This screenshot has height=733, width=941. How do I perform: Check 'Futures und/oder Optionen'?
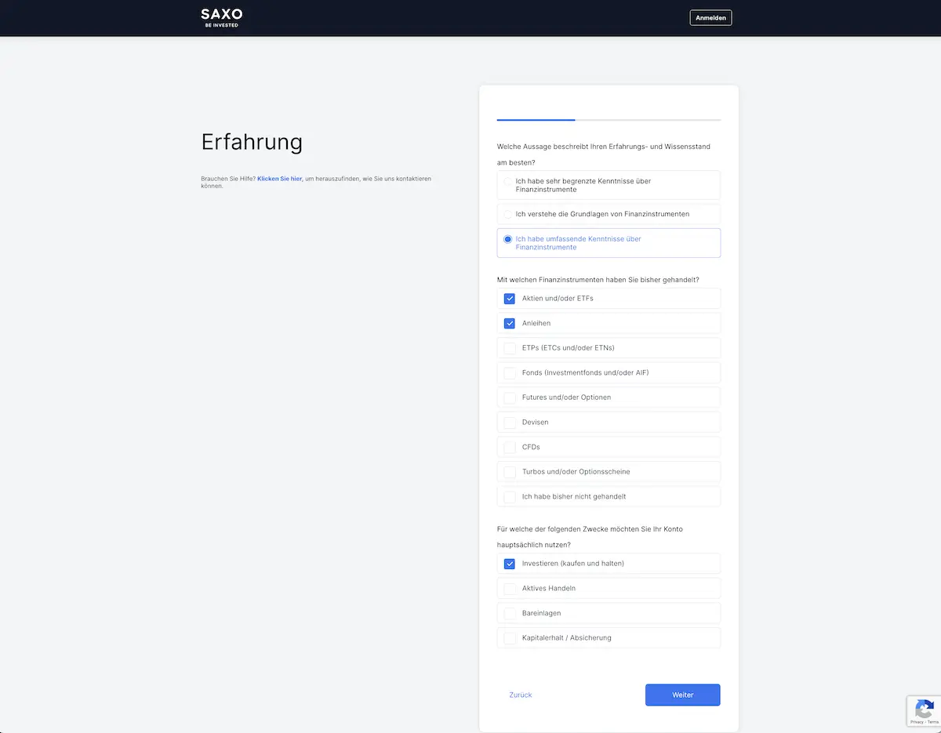(x=510, y=397)
